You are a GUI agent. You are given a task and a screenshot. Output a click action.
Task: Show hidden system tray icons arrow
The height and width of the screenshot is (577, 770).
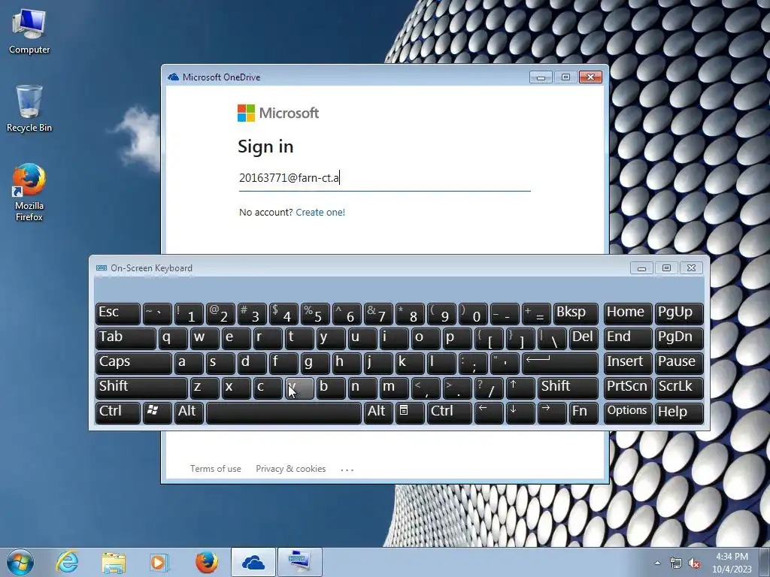pos(657,563)
